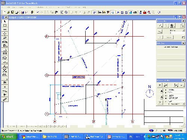
Task: Click the Copy toolbar icon
Action: click(52, 12)
